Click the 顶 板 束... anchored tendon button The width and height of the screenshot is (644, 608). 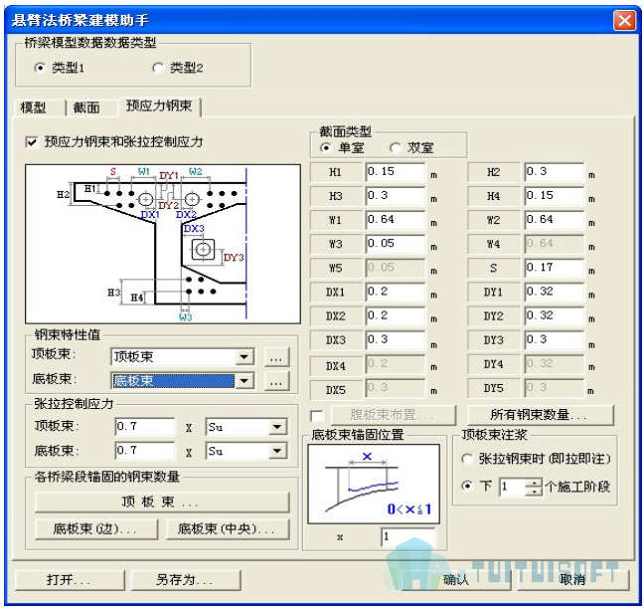pos(162,503)
